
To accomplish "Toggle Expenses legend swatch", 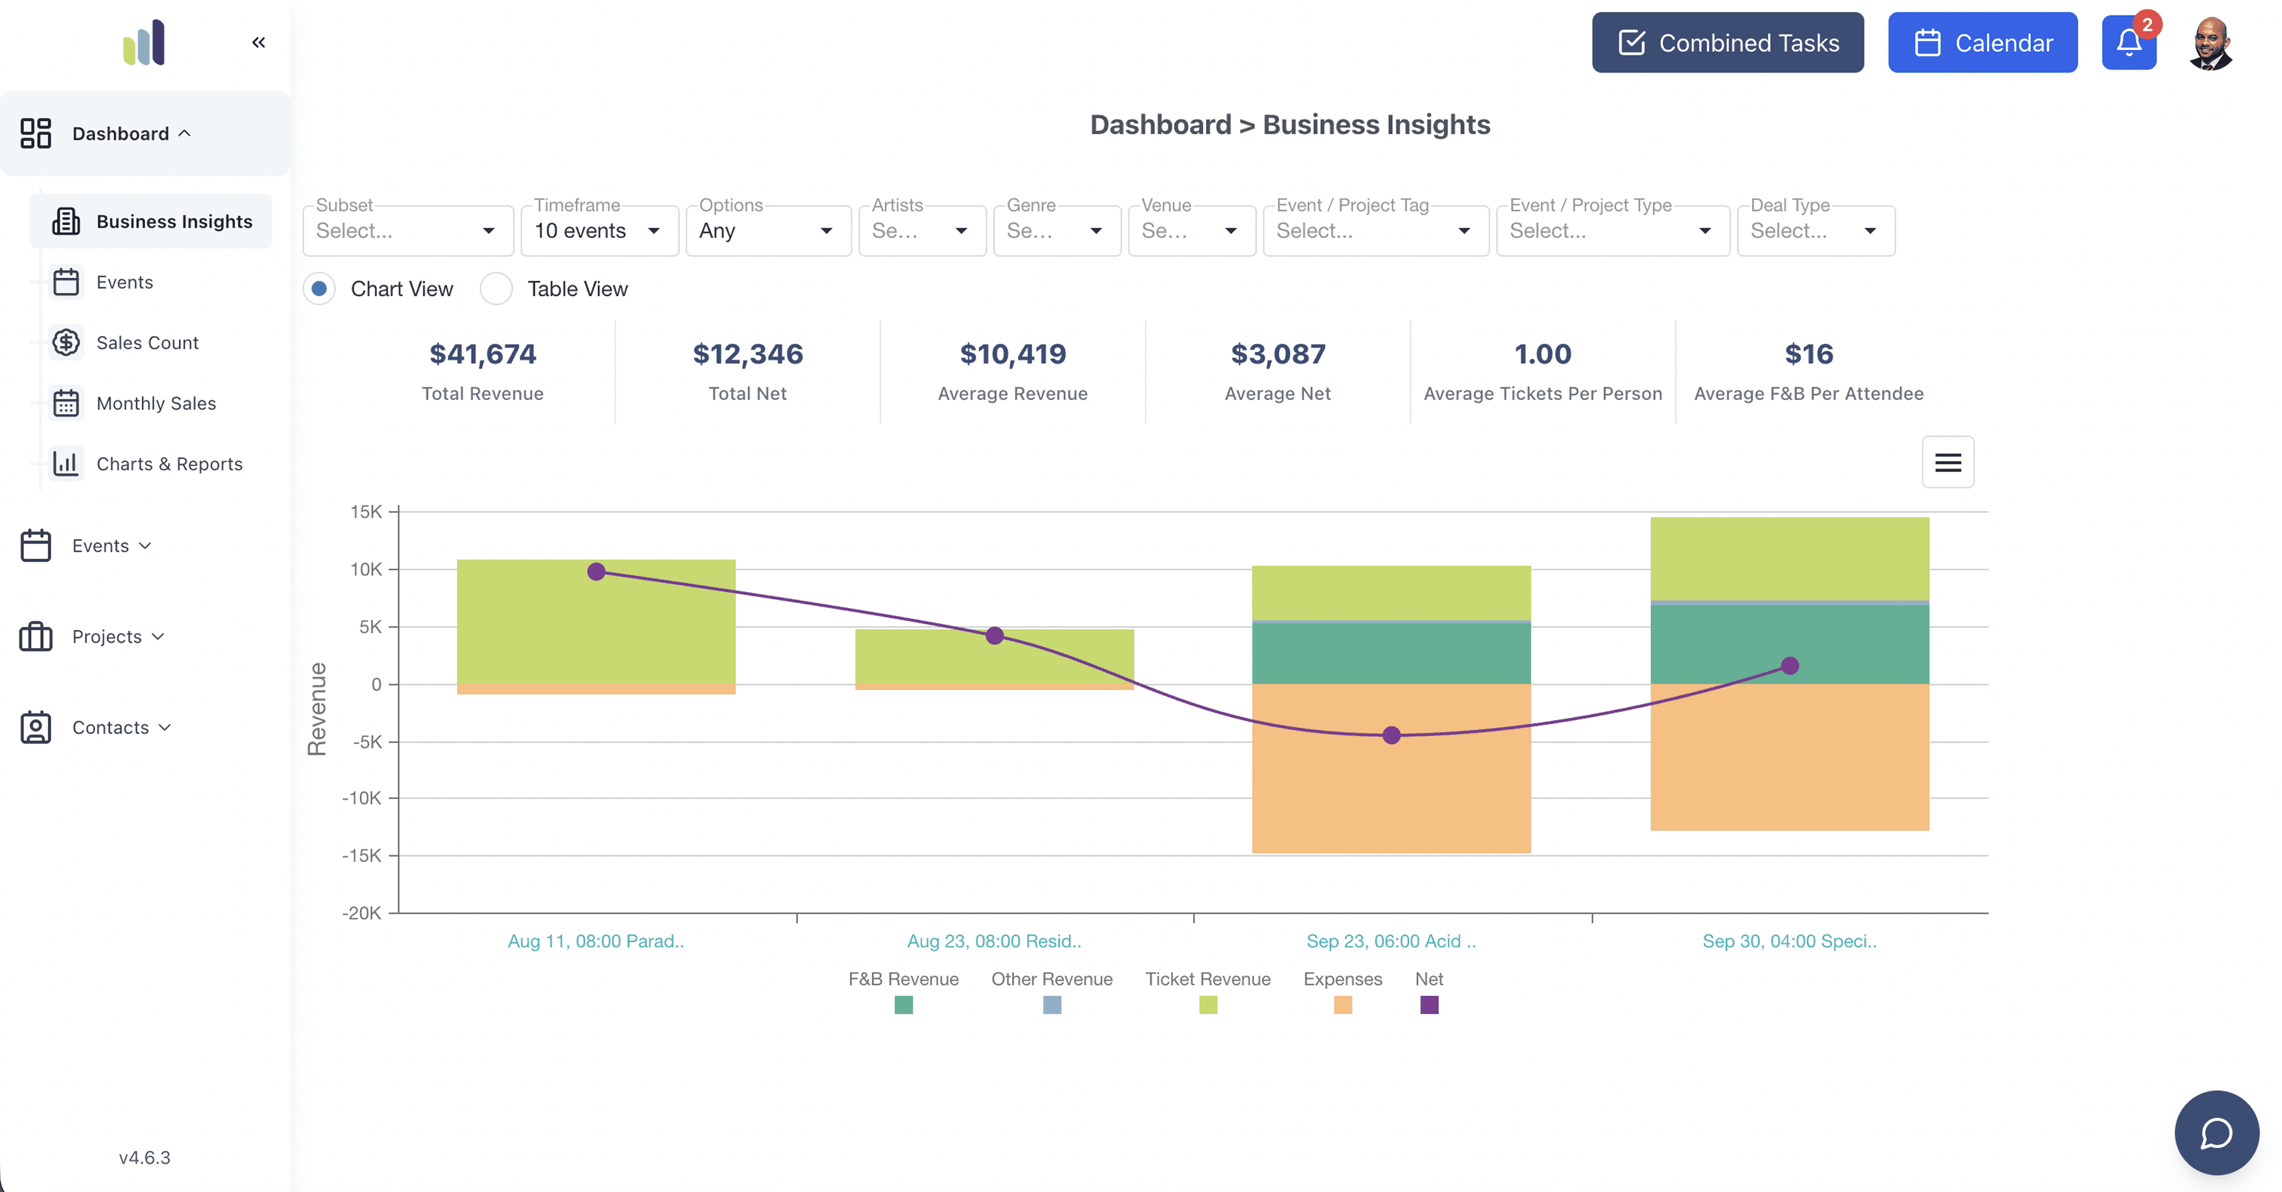I will (1342, 1004).
